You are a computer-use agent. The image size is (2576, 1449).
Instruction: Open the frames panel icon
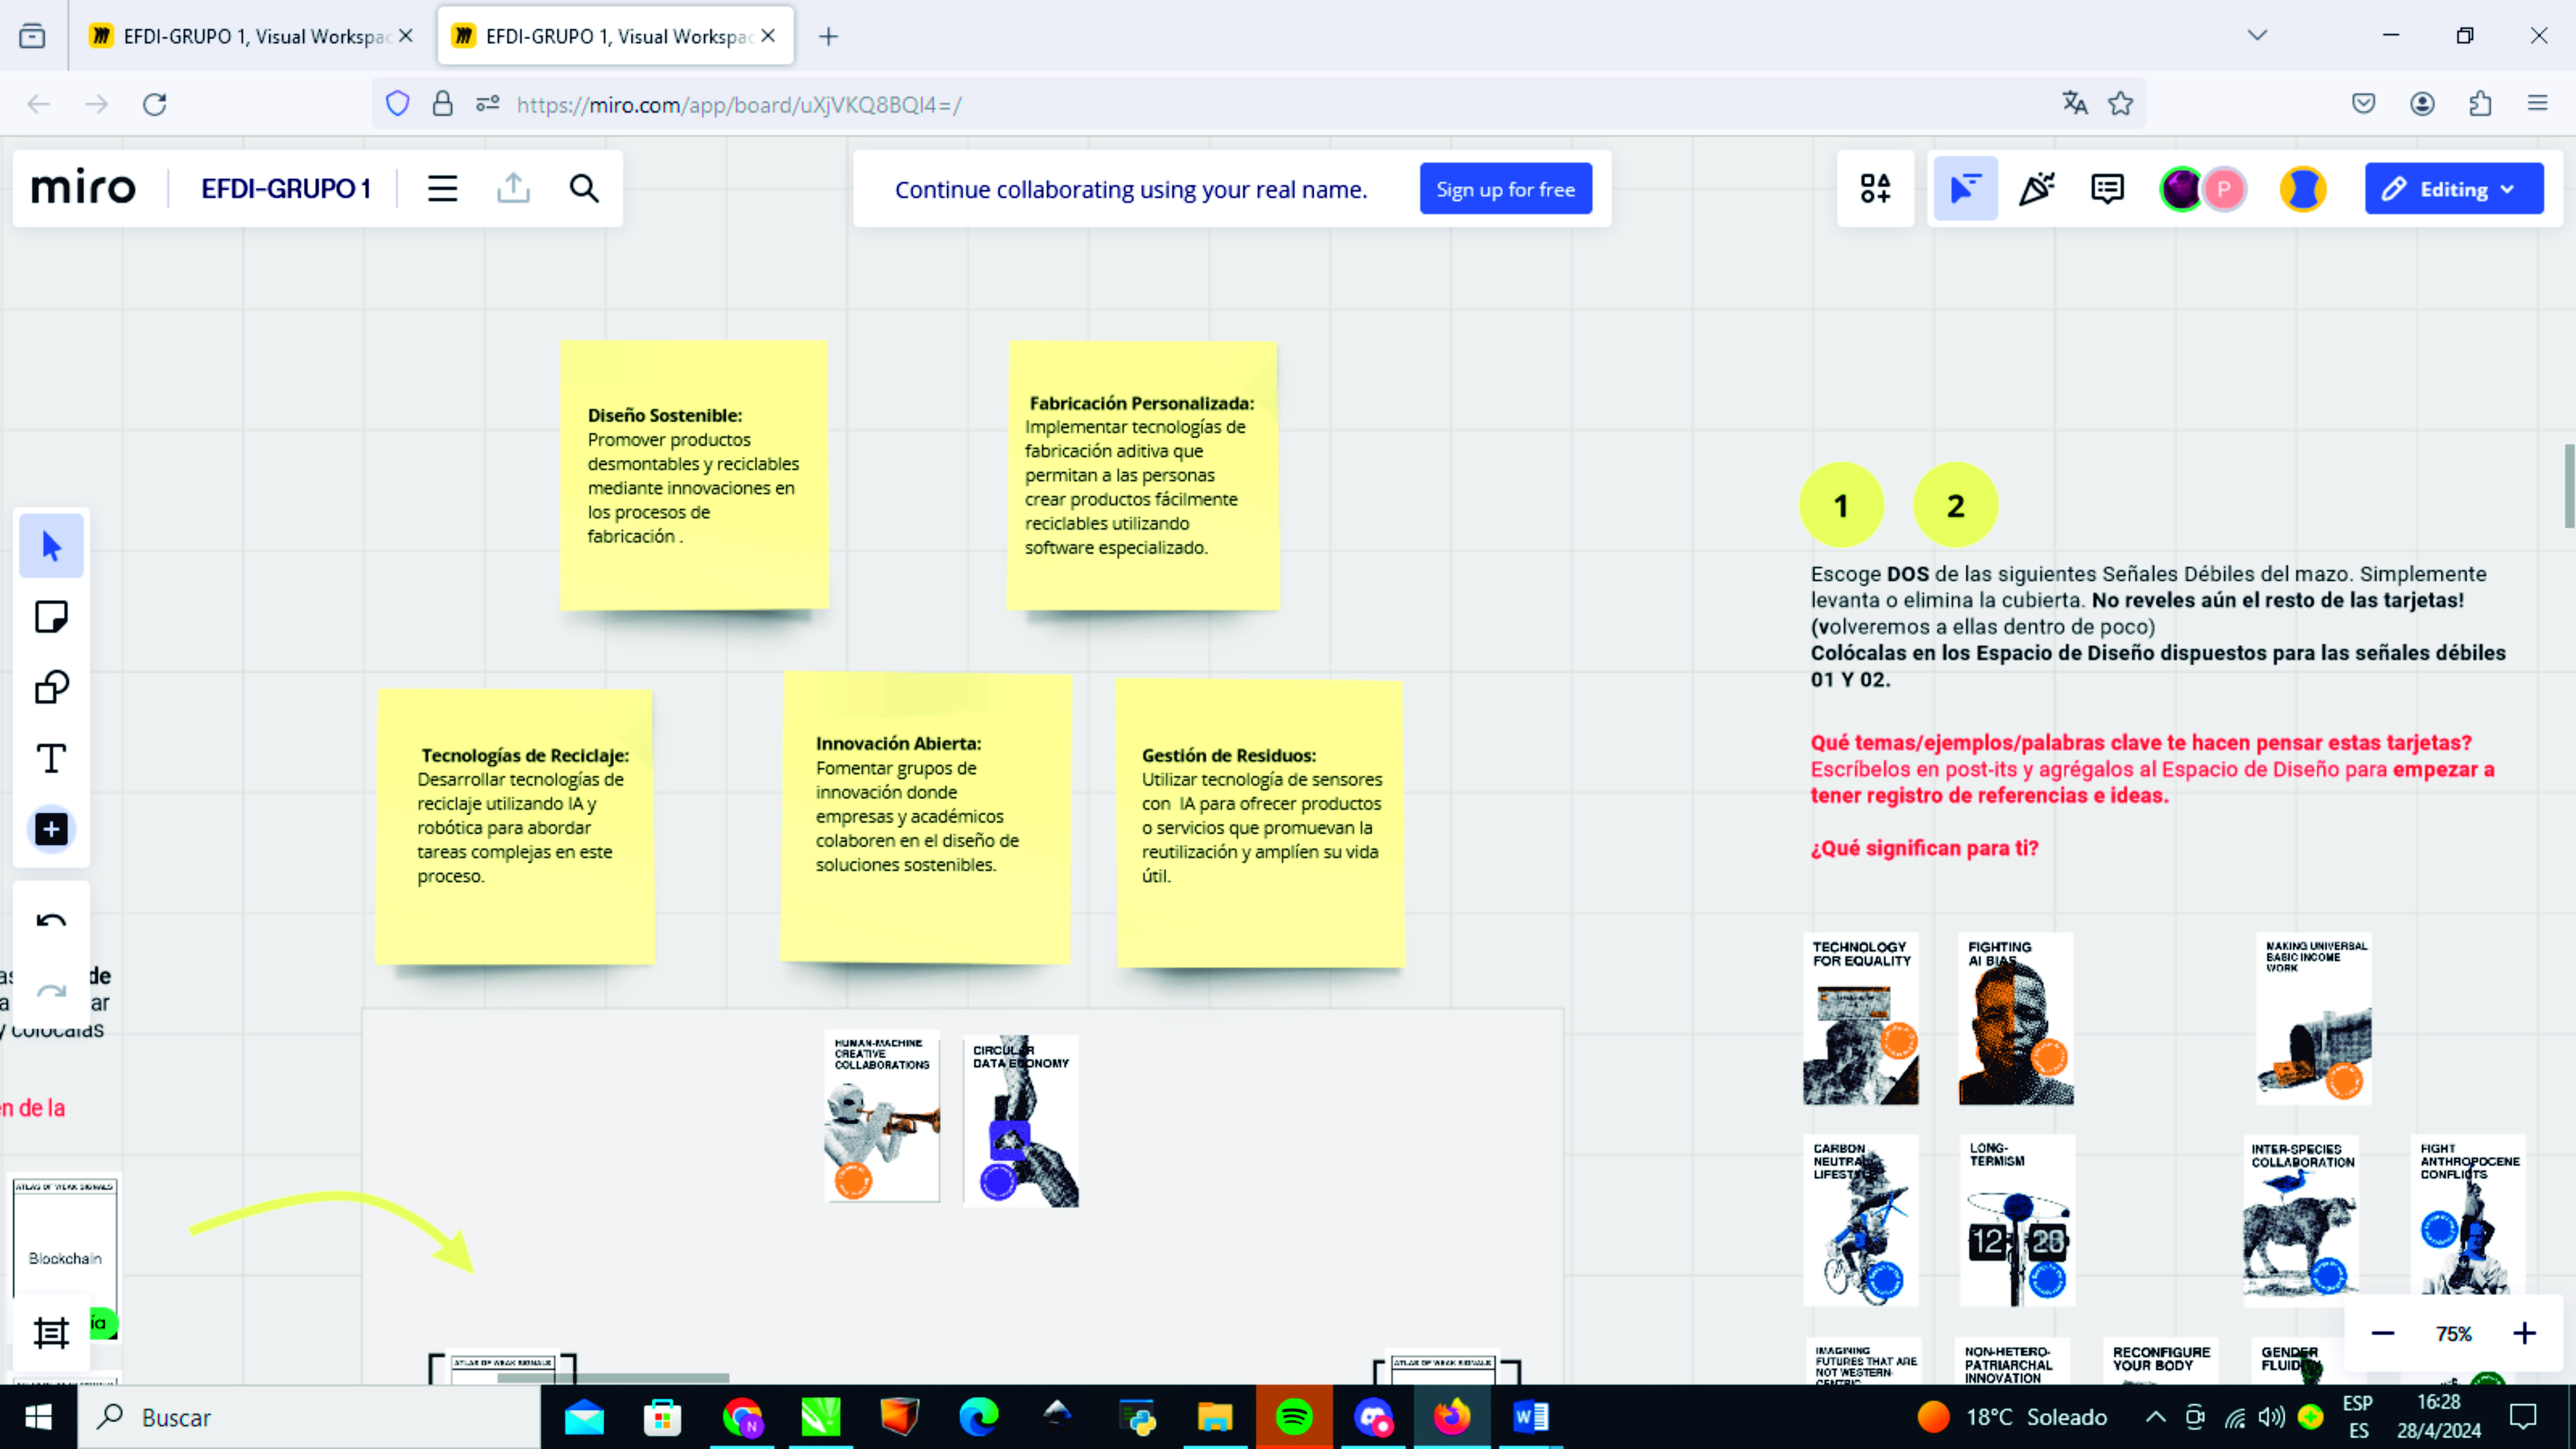tap(51, 1333)
